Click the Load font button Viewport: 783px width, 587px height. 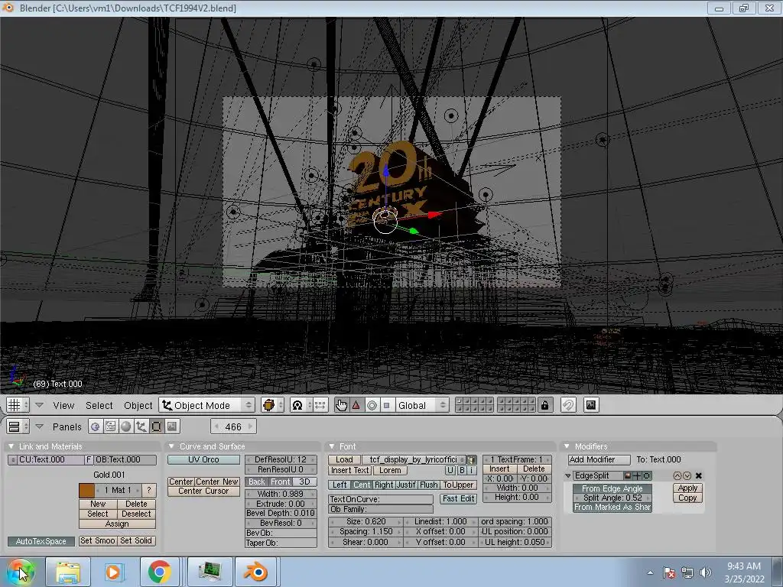click(x=344, y=459)
